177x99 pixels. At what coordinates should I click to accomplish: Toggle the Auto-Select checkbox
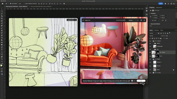click(x=11, y=4)
